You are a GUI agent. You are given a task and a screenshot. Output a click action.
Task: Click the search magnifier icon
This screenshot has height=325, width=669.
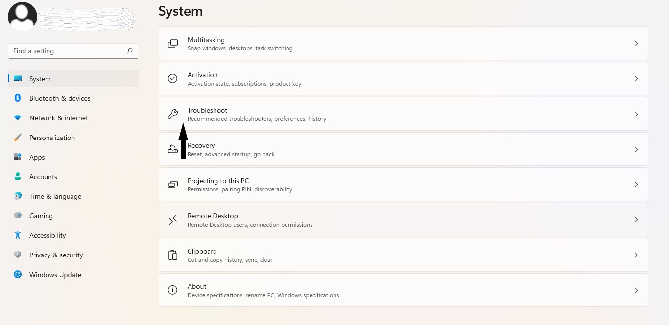[130, 51]
